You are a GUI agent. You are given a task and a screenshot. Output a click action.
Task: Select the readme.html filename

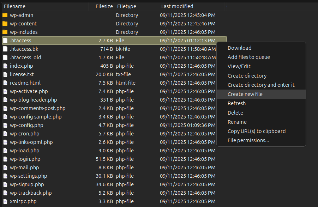(x=25, y=83)
